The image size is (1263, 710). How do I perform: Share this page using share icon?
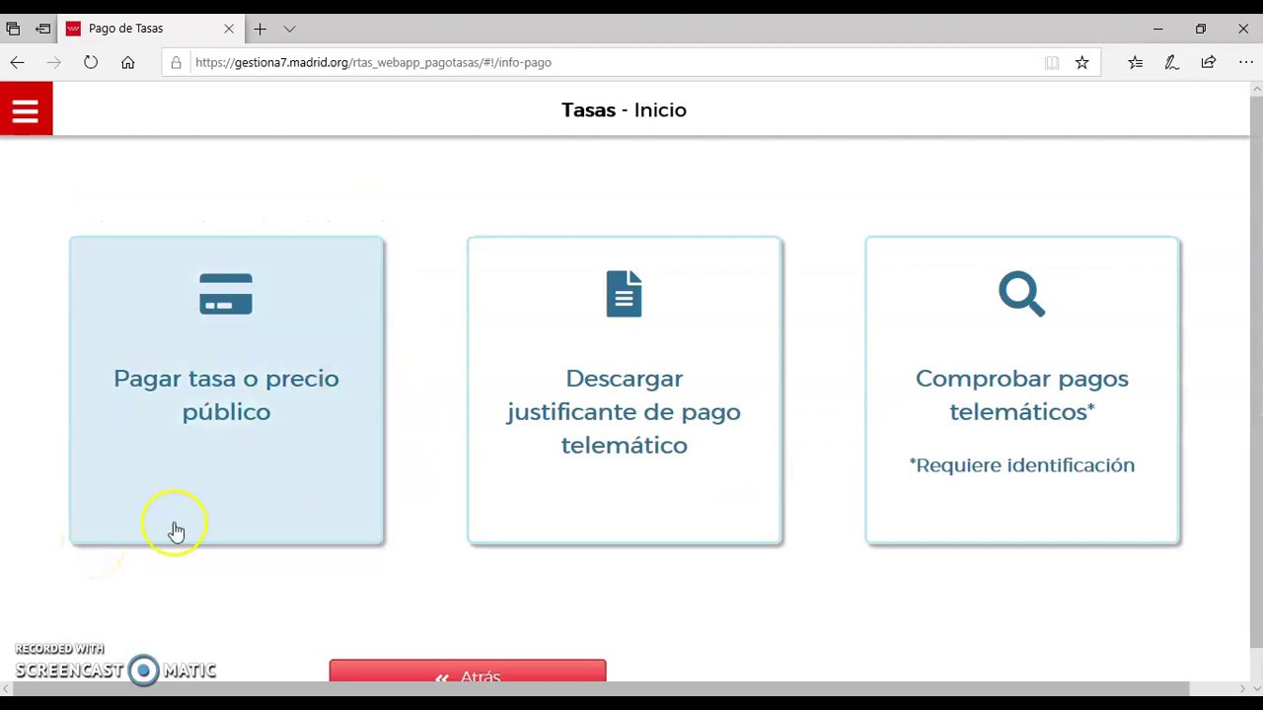click(x=1209, y=62)
